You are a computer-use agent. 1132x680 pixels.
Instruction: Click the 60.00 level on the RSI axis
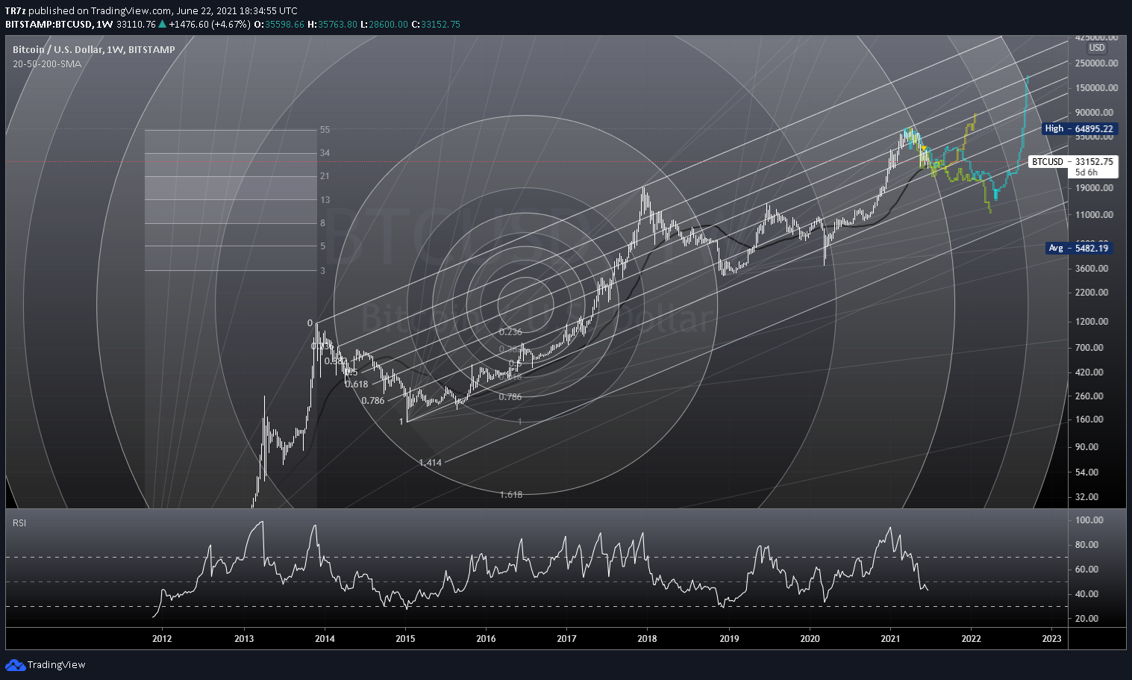1087,570
